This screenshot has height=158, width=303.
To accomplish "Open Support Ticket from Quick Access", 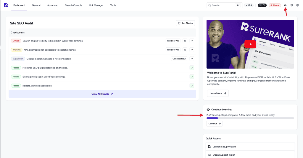I will 250,155.
